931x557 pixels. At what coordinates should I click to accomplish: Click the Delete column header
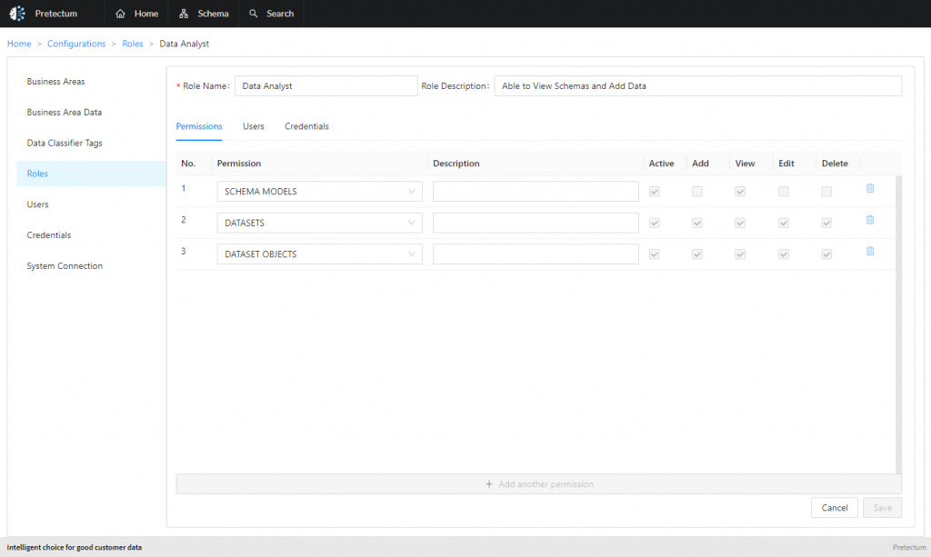[x=835, y=164]
